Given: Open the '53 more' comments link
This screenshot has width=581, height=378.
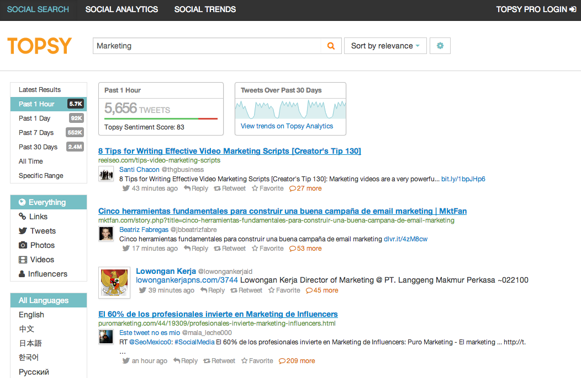Looking at the screenshot, I should (x=306, y=249).
